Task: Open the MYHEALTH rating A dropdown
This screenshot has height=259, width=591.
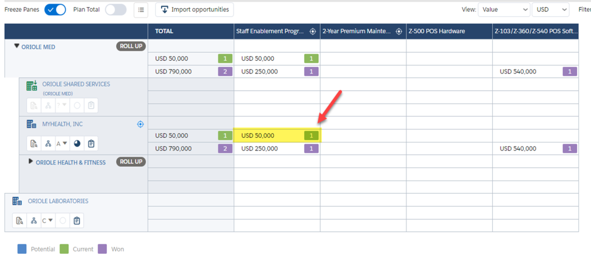Action: [x=62, y=143]
